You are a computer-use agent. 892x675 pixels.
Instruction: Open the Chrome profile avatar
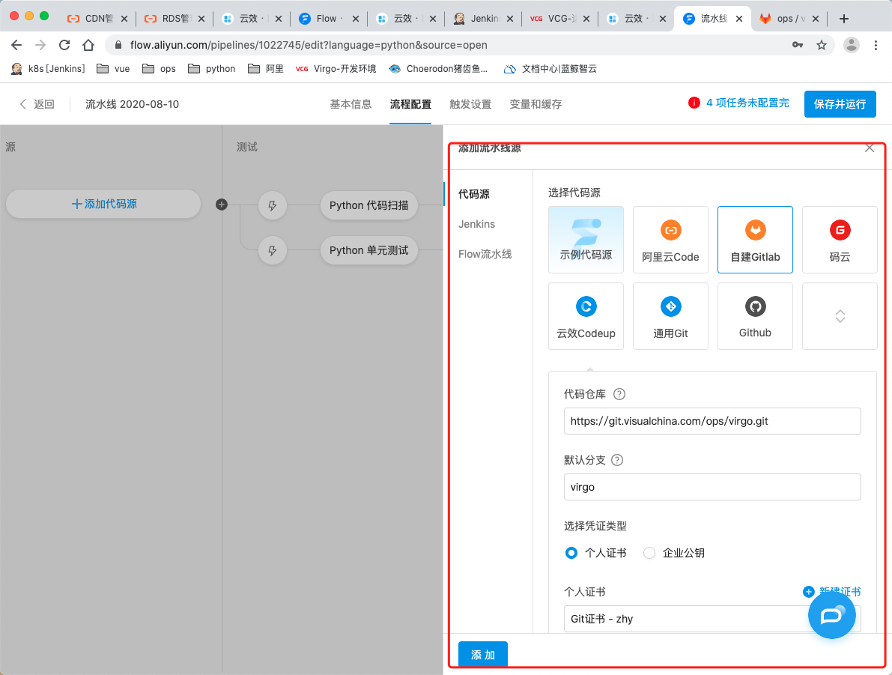pyautogui.click(x=851, y=45)
